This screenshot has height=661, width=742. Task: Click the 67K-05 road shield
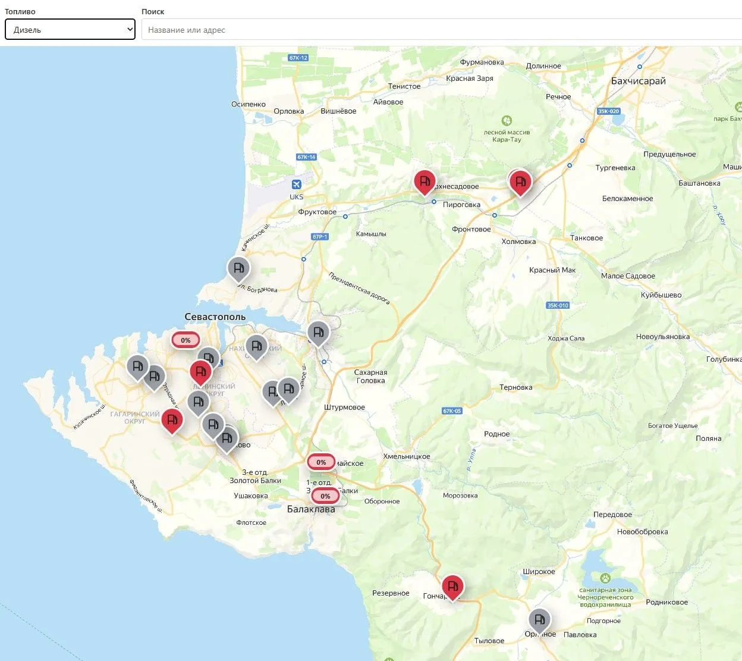coord(452,411)
